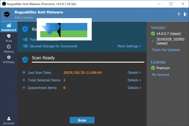Click the Total Detected Items bug icon
The width and height of the screenshot is (189, 126).
(x=24, y=80)
